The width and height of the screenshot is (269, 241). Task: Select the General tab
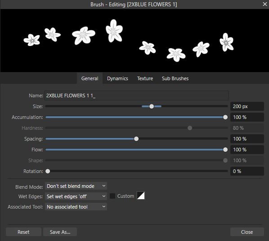click(90, 78)
